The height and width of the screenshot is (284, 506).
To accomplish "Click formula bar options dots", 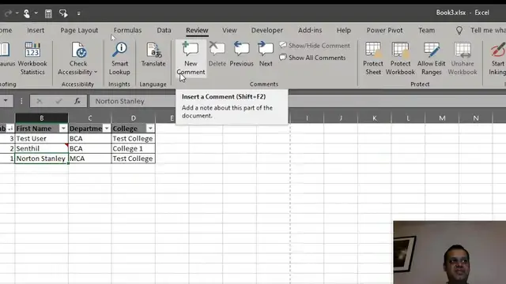I will click(x=21, y=101).
